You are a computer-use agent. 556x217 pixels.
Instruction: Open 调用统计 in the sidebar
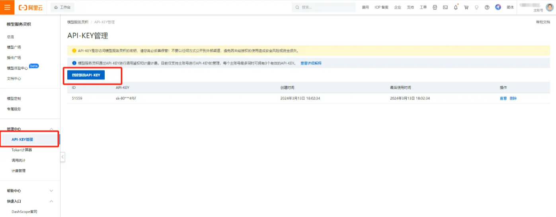click(19, 160)
